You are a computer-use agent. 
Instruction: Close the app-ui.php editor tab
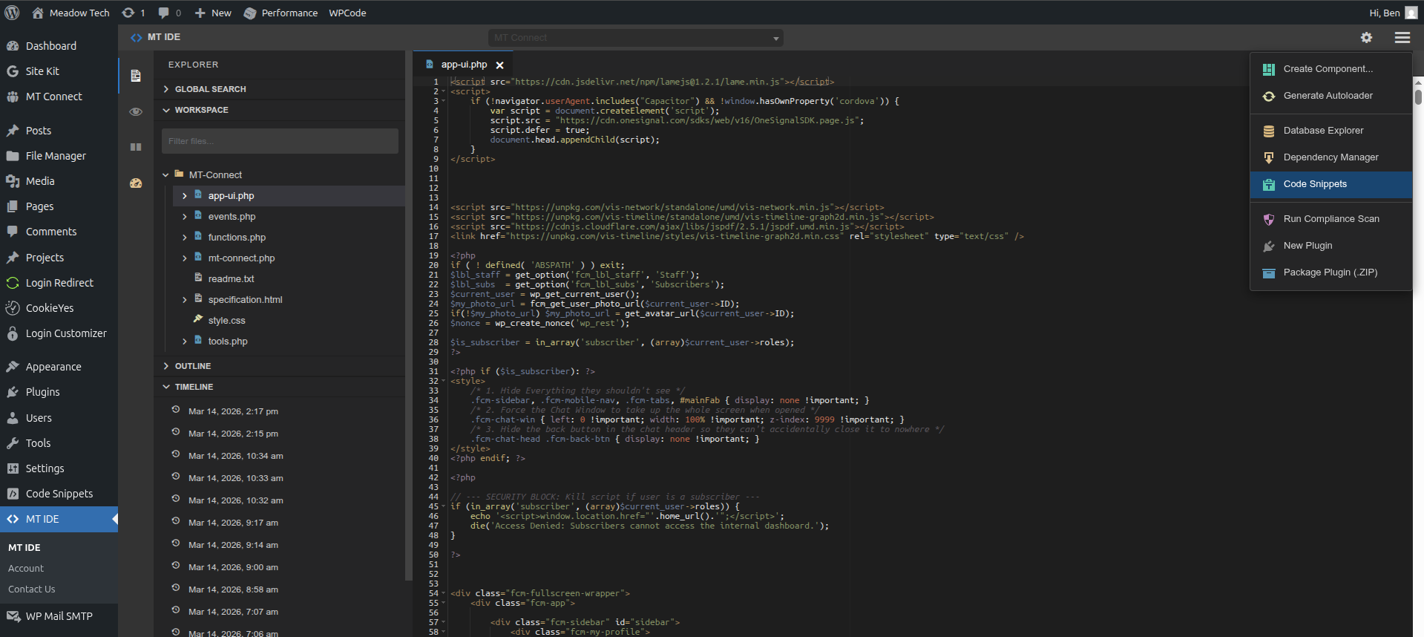point(499,65)
